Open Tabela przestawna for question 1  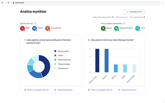pos(63,90)
